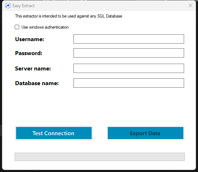Focus the Username input field
The height and width of the screenshot is (172, 198).
pyautogui.click(x=129, y=39)
